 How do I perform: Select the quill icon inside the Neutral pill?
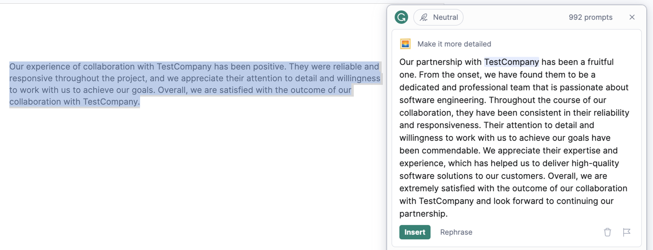423,17
